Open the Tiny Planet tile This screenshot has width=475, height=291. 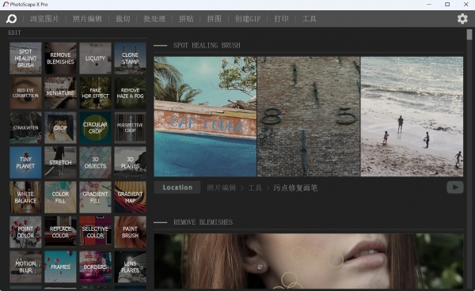click(25, 162)
